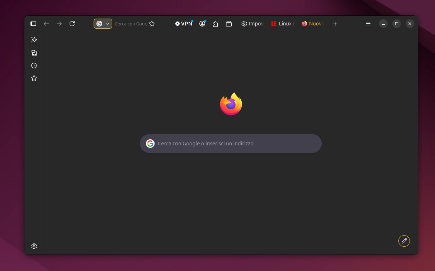
Task: Open a new tab with plus button
Action: tap(335, 24)
